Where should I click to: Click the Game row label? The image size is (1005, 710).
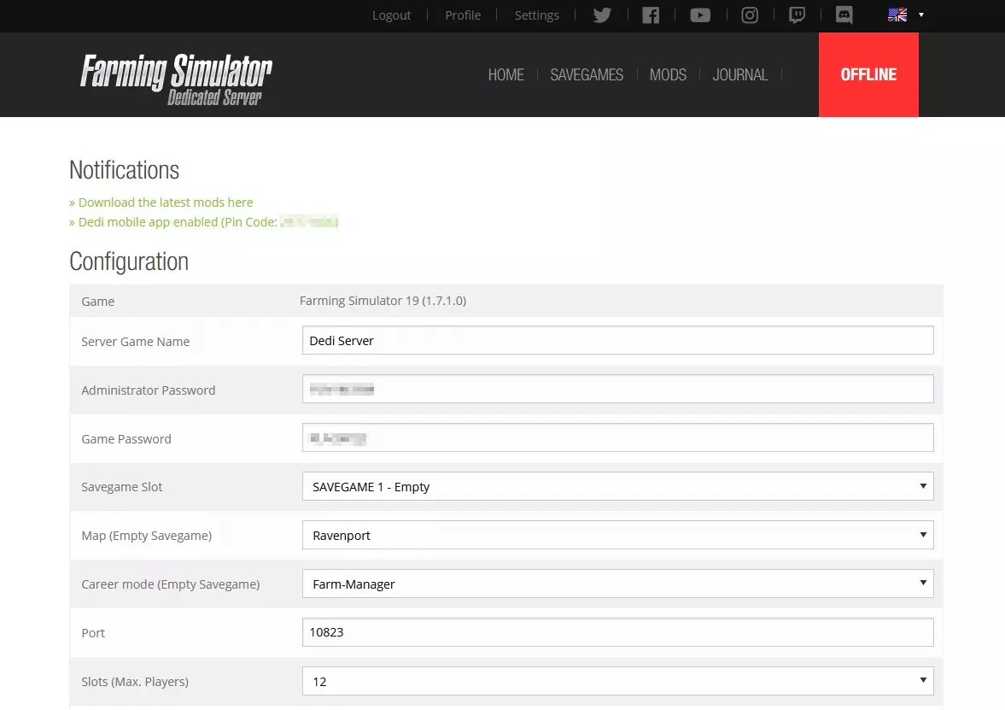(x=98, y=302)
